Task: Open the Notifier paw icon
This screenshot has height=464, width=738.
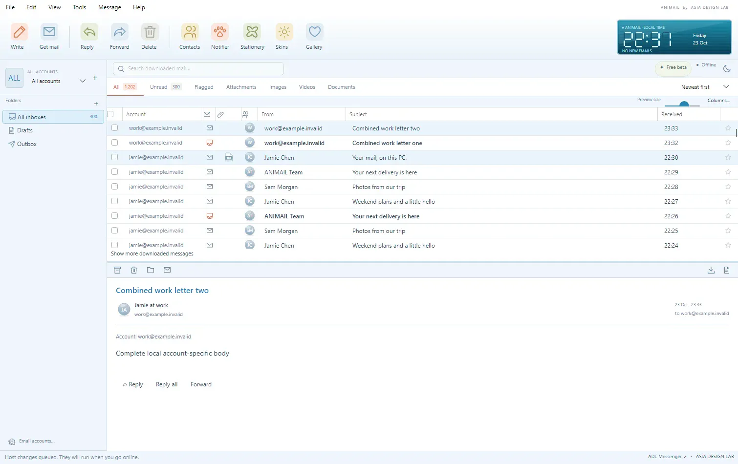Action: point(220,32)
